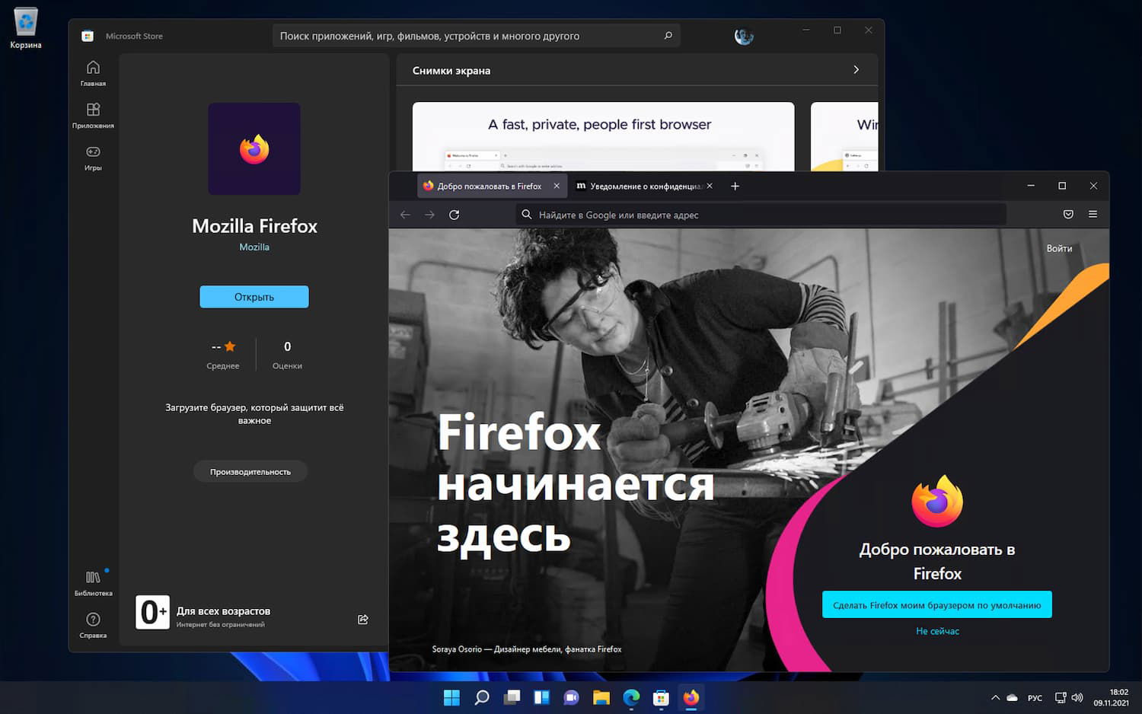The image size is (1142, 714).
Task: Show hidden system tray icons
Action: pos(995,697)
